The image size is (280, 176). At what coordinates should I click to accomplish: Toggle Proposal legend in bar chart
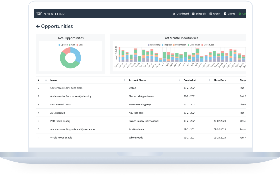point(167,45)
